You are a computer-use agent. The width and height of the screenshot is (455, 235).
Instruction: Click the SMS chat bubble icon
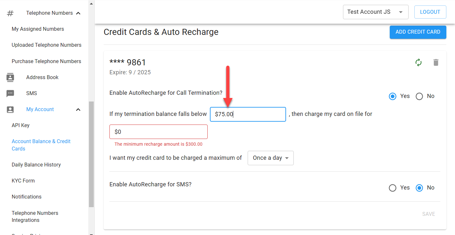click(10, 93)
